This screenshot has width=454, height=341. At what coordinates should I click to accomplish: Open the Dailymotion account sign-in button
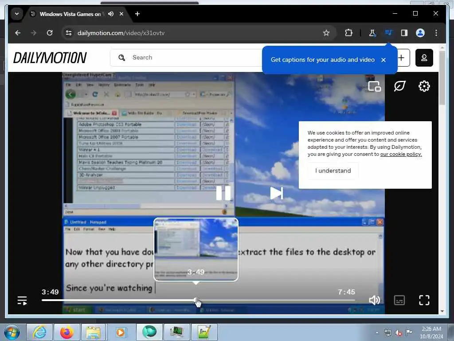tap(424, 58)
